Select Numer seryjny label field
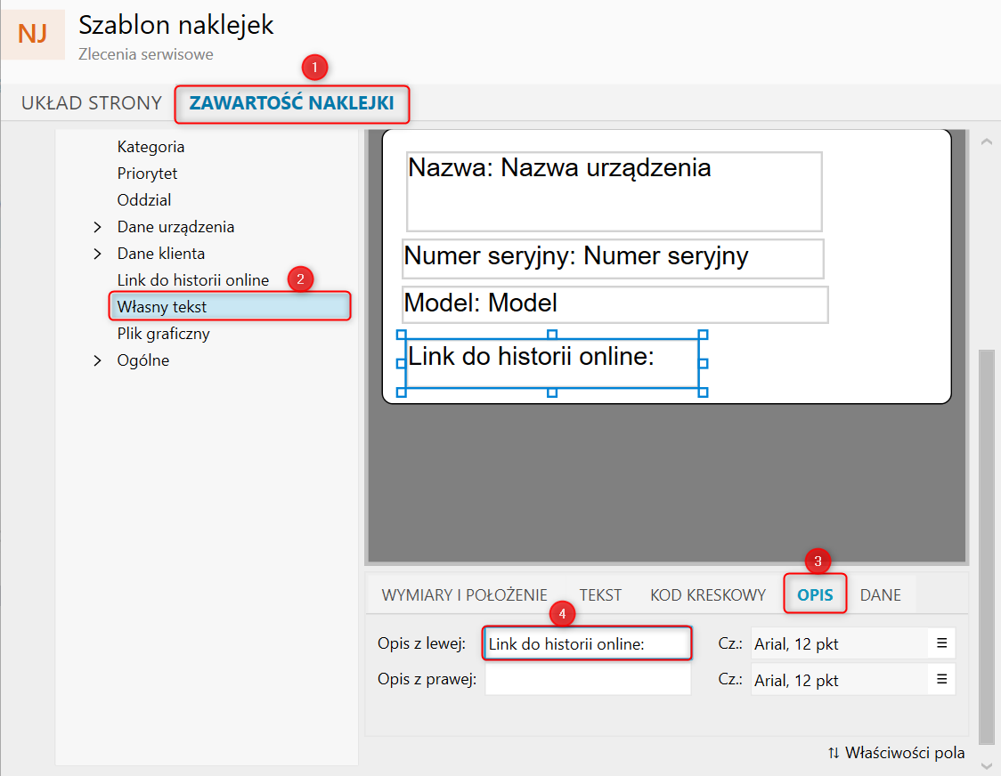 (x=613, y=258)
